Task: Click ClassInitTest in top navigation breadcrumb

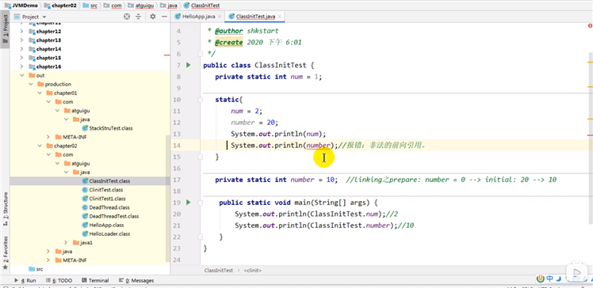Action: (x=202, y=6)
